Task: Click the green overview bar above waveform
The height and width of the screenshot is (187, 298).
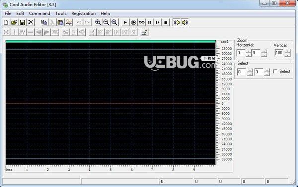Action: (x=111, y=41)
